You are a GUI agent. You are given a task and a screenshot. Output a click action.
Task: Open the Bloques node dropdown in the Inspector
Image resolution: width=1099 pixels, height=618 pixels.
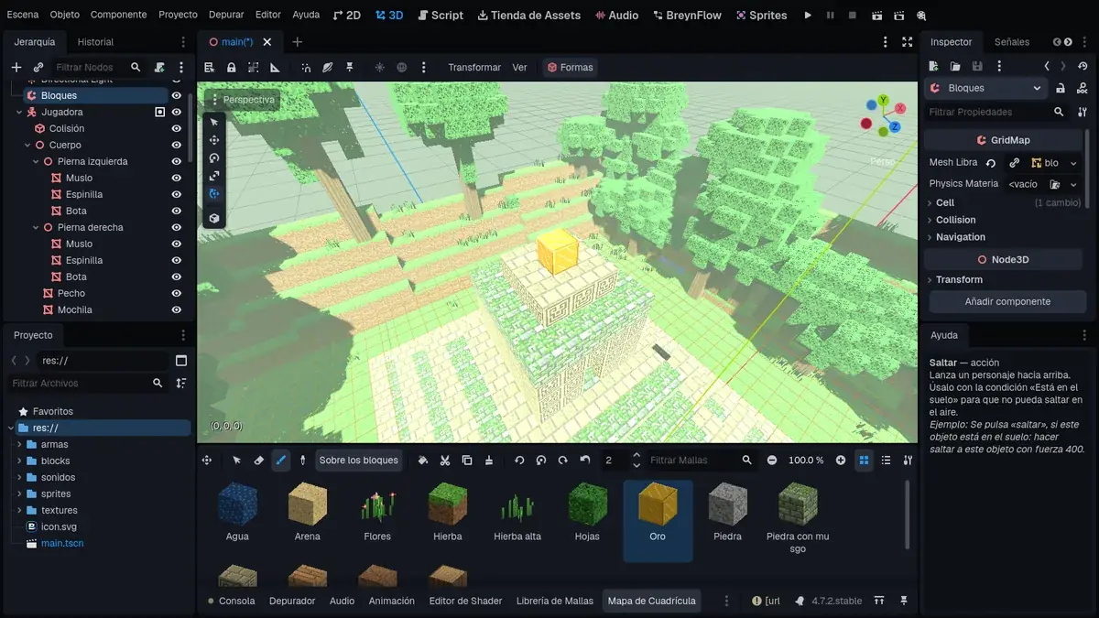tap(985, 88)
